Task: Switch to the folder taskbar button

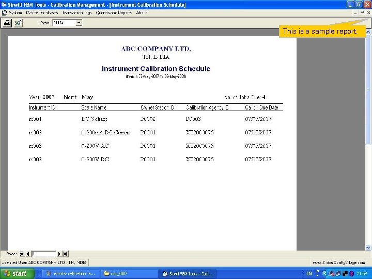Action: [x=128, y=274]
